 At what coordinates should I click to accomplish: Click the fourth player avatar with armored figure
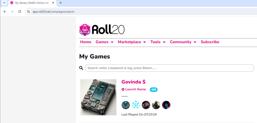(156, 105)
